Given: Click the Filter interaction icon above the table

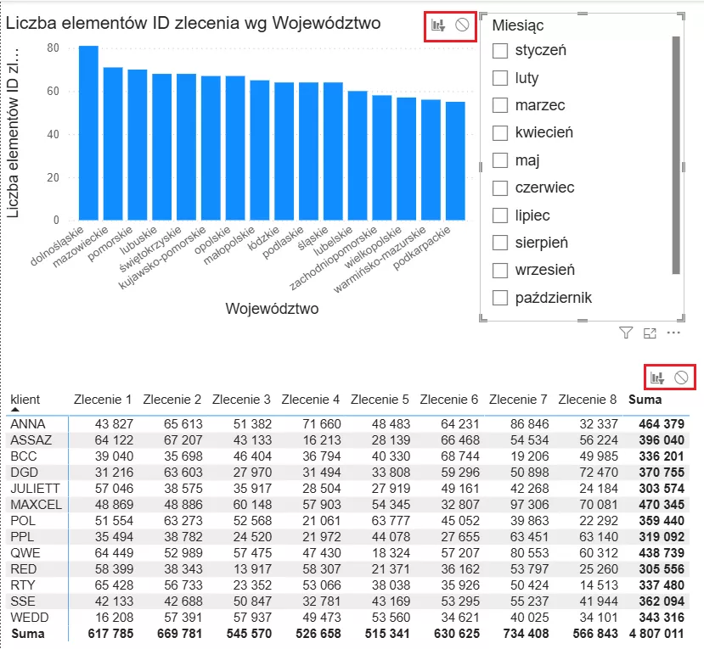Looking at the screenshot, I should coord(656,378).
